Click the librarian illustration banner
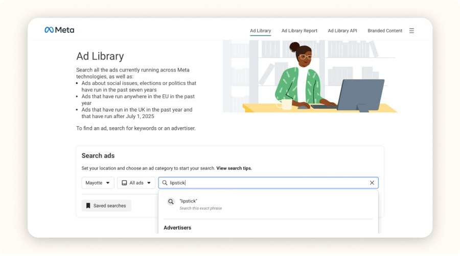The width and height of the screenshot is (460, 256). pyautogui.click(x=310, y=76)
